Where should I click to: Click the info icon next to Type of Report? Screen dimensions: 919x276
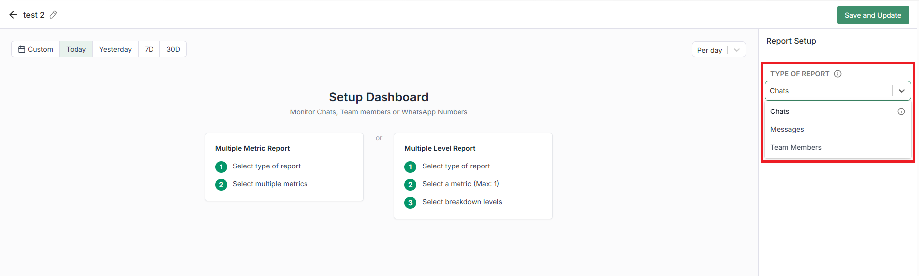838,74
